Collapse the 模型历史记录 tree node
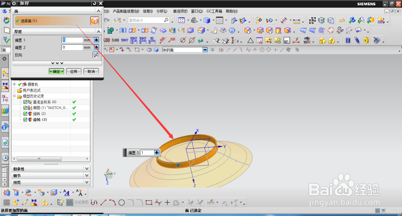 pos(14,96)
